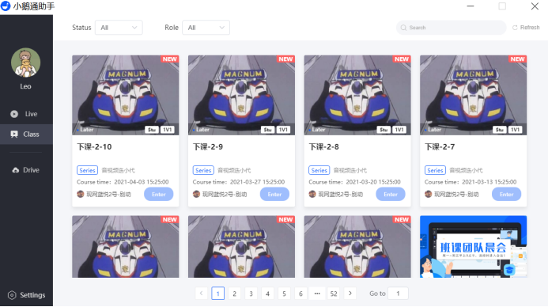Click the Role dropdown chevron arrow
548x307 pixels.
pos(221,28)
